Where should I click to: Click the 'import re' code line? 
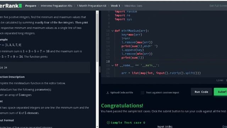tap(122, 15)
